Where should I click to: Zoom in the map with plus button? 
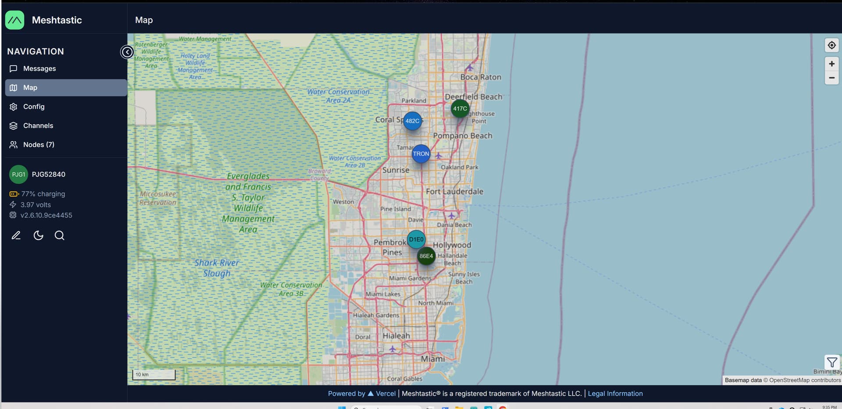[x=831, y=64]
